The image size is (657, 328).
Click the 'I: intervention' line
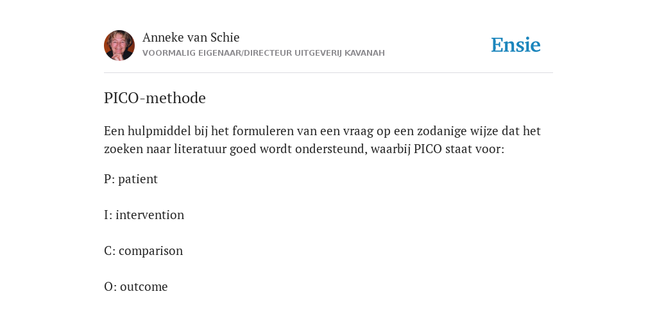(x=144, y=215)
